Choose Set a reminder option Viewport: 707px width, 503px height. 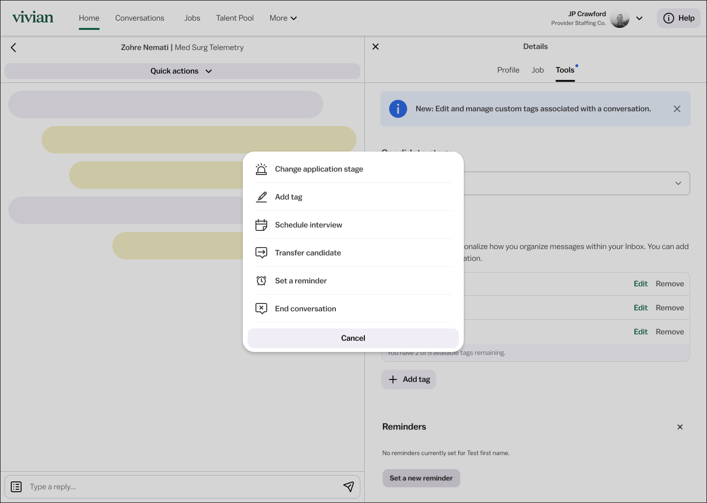point(353,281)
